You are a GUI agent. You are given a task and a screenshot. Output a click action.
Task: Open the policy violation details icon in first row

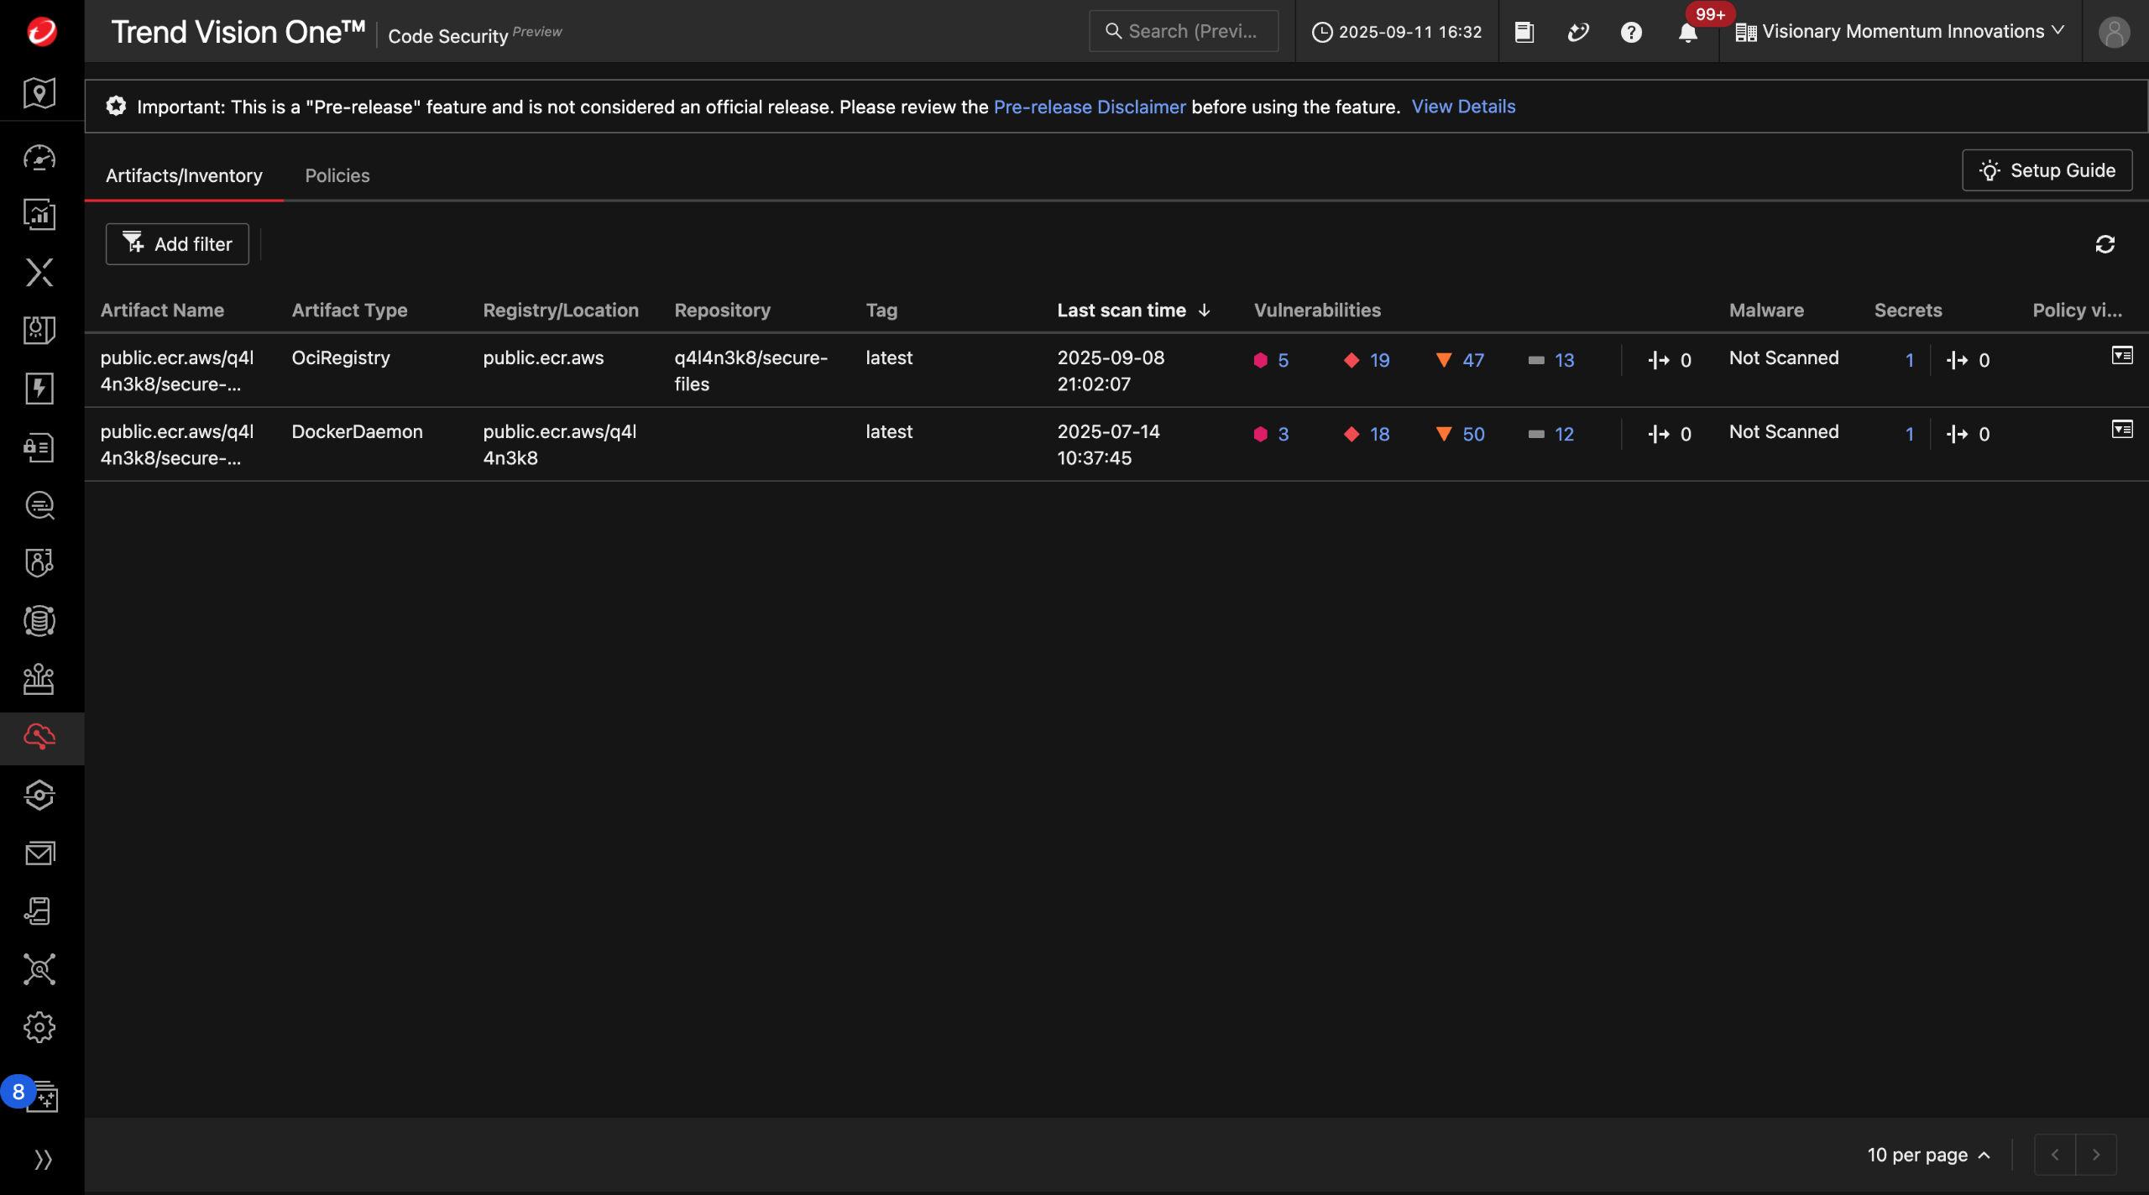click(2121, 356)
